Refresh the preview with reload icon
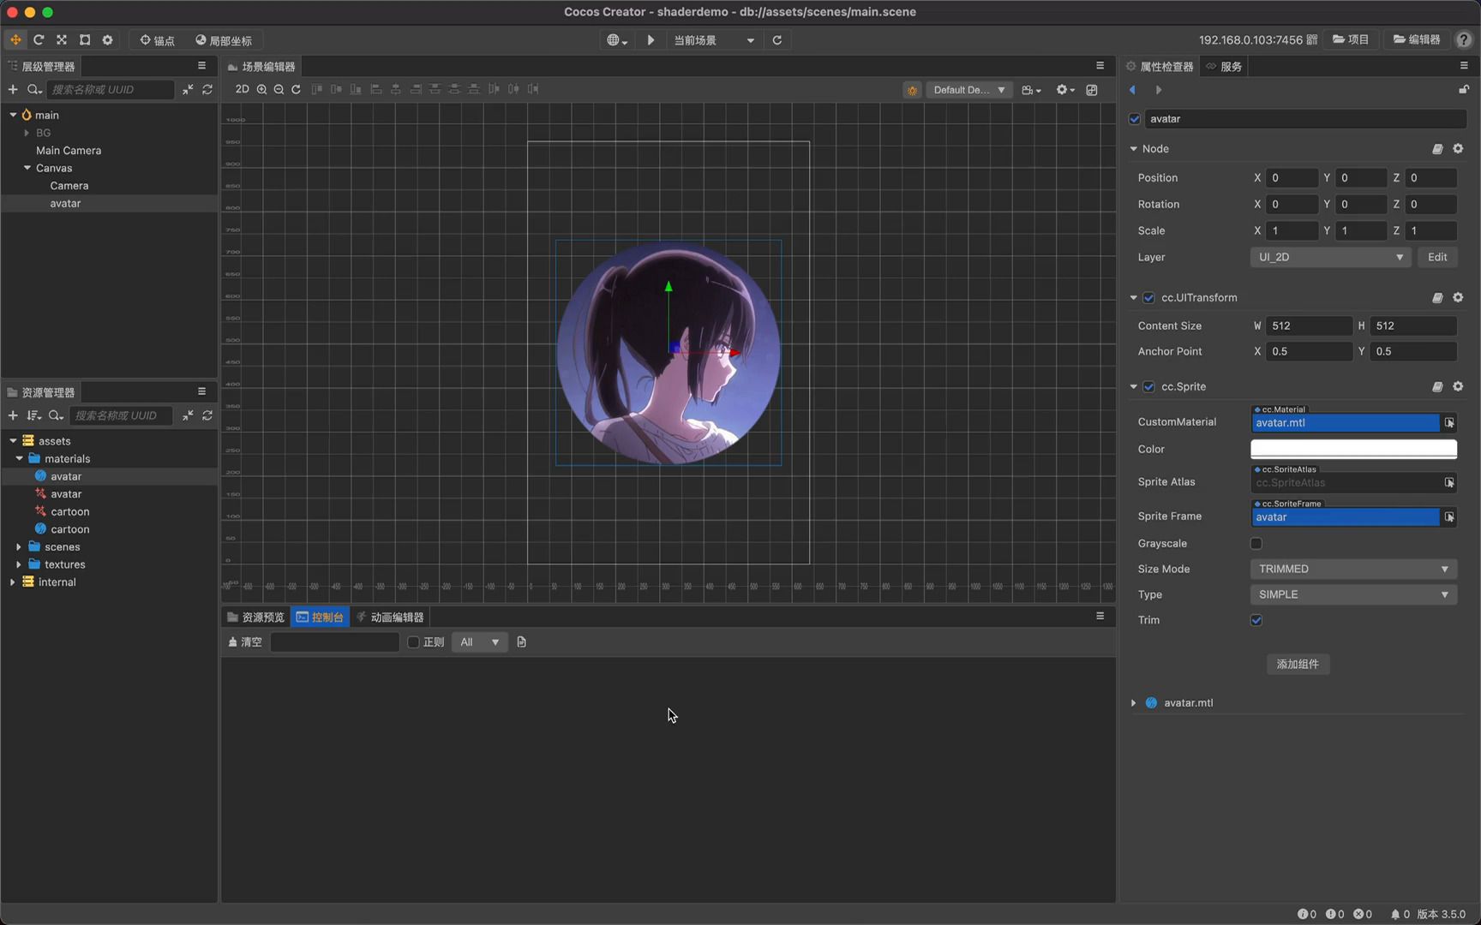 click(777, 40)
